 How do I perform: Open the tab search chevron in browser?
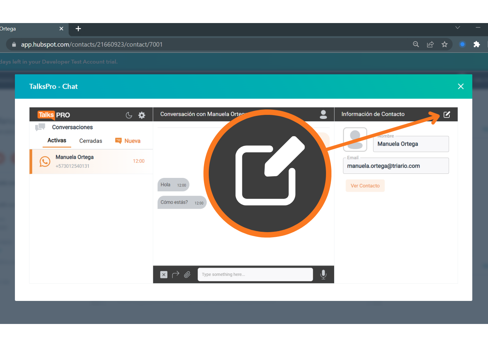[x=458, y=27]
